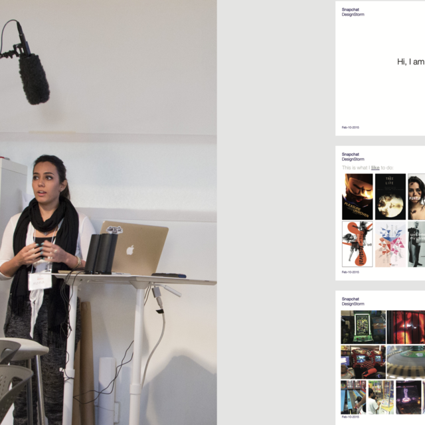Screen dimensions: 425x425
Task: Click 'Snapchat DesignStorm' header on posters slide
Action: coord(353,157)
